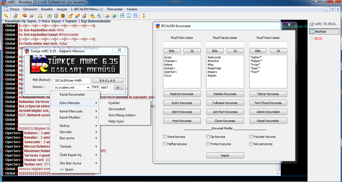The width and height of the screenshot is (342, 182).
Task: Enable Op koruma checkbox
Action: tap(208, 137)
